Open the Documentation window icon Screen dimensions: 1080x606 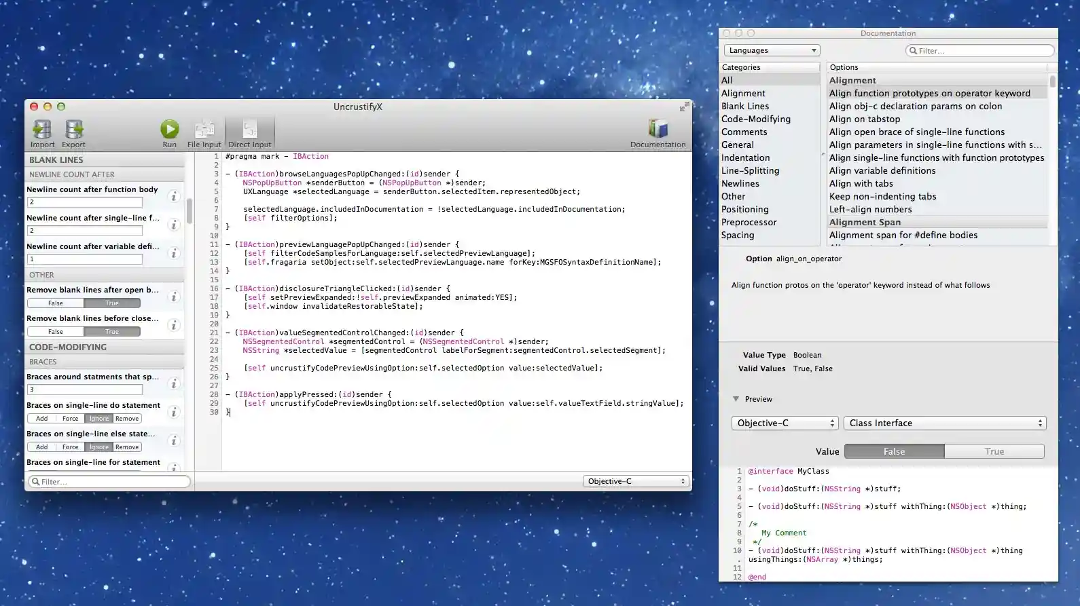658,133
